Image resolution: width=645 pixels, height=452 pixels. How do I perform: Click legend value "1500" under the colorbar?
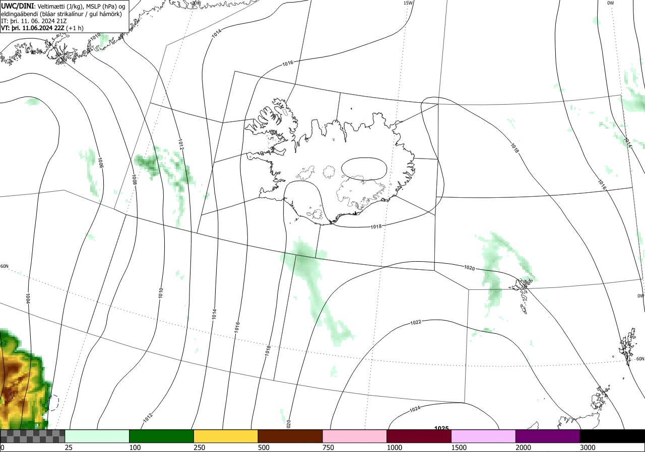pos(459,447)
